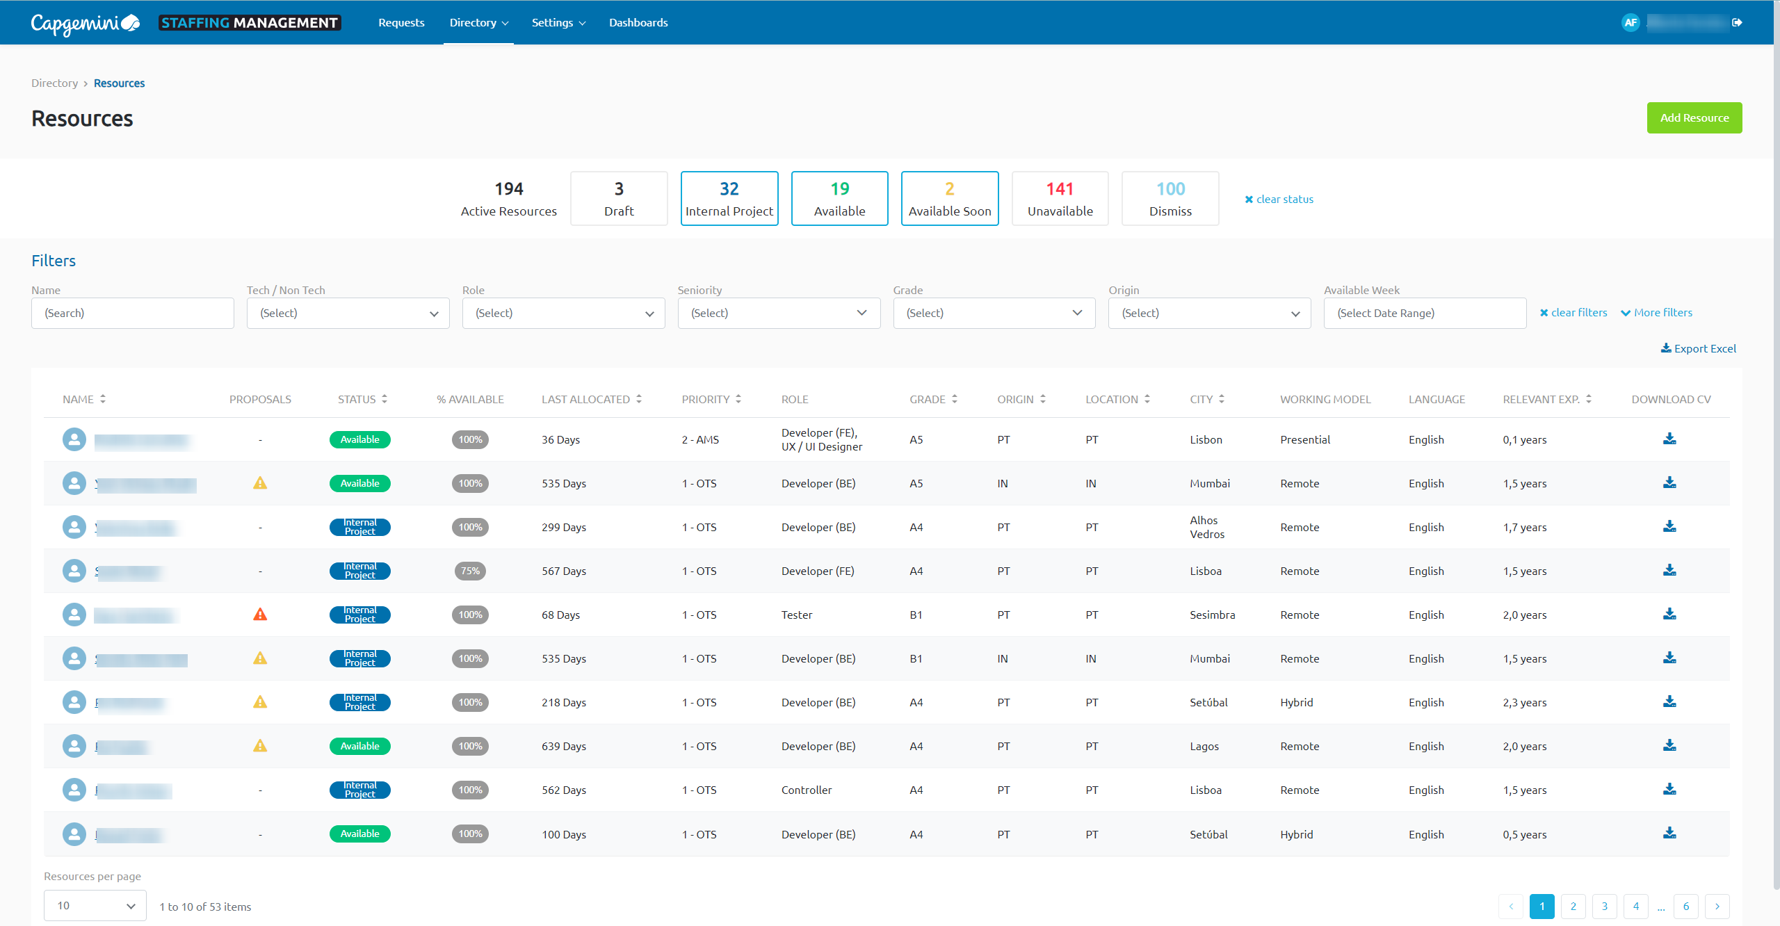Toggle the Internal Project status card
Viewport: 1780px width, 926px height.
[x=729, y=199]
